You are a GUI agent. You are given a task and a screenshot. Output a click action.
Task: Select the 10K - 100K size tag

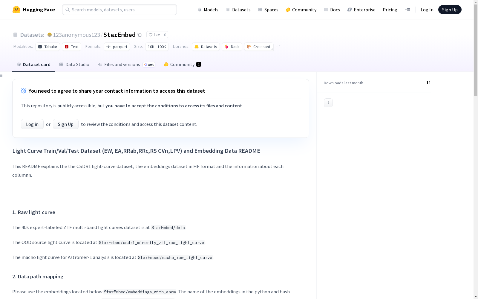click(x=157, y=47)
